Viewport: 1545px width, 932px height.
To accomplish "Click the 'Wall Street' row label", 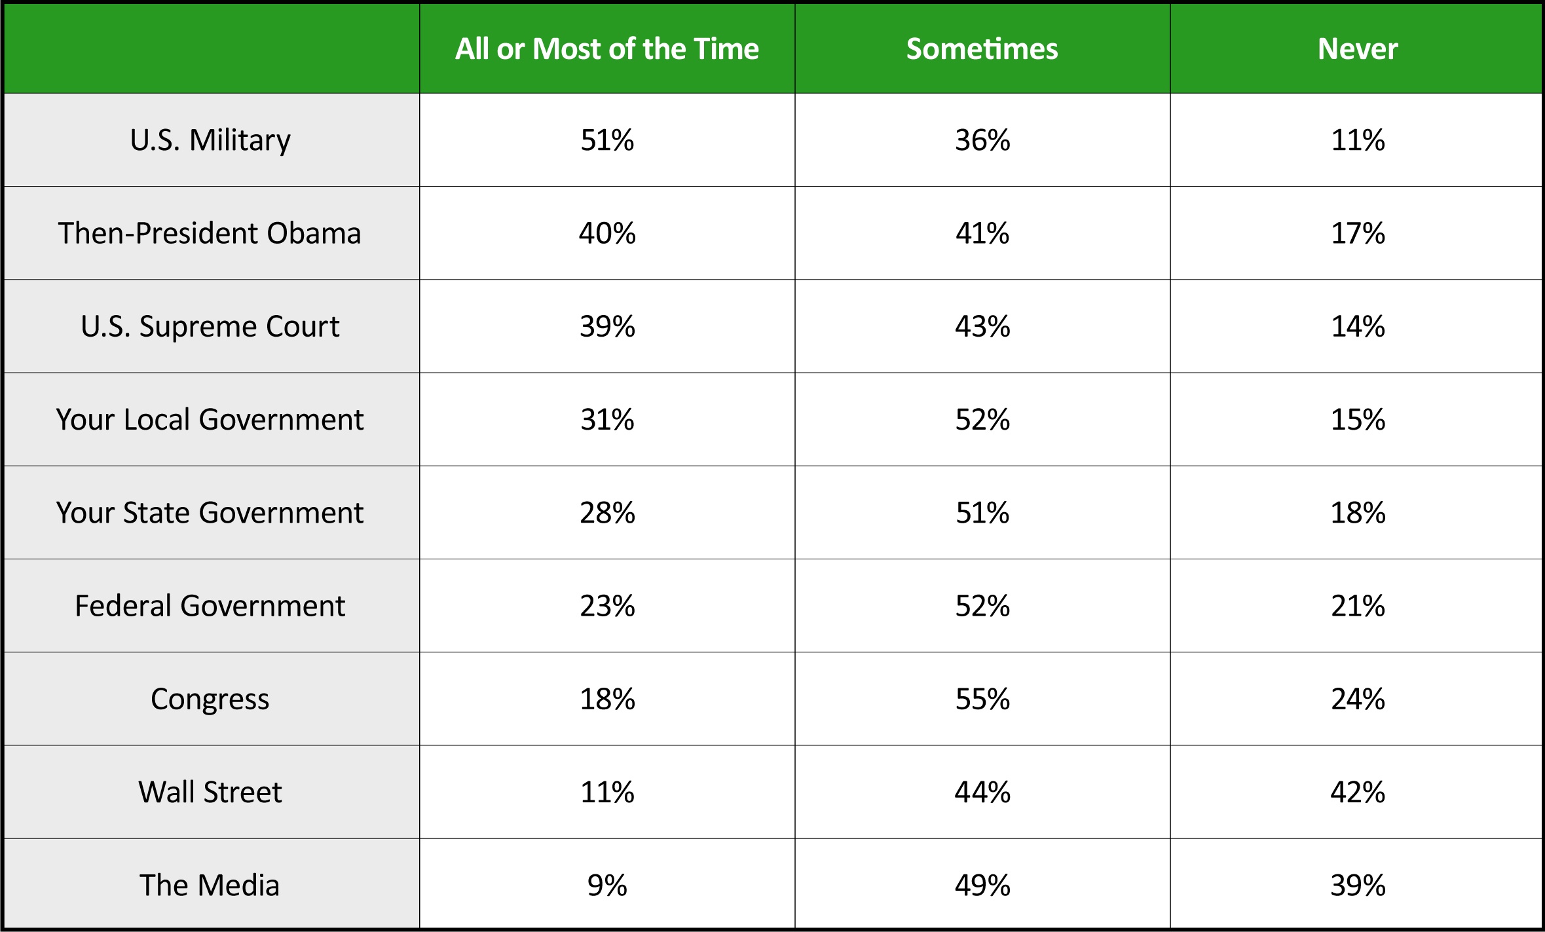I will (x=210, y=792).
